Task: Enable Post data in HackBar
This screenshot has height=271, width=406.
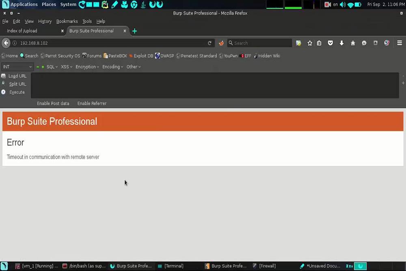Action: click(53, 103)
